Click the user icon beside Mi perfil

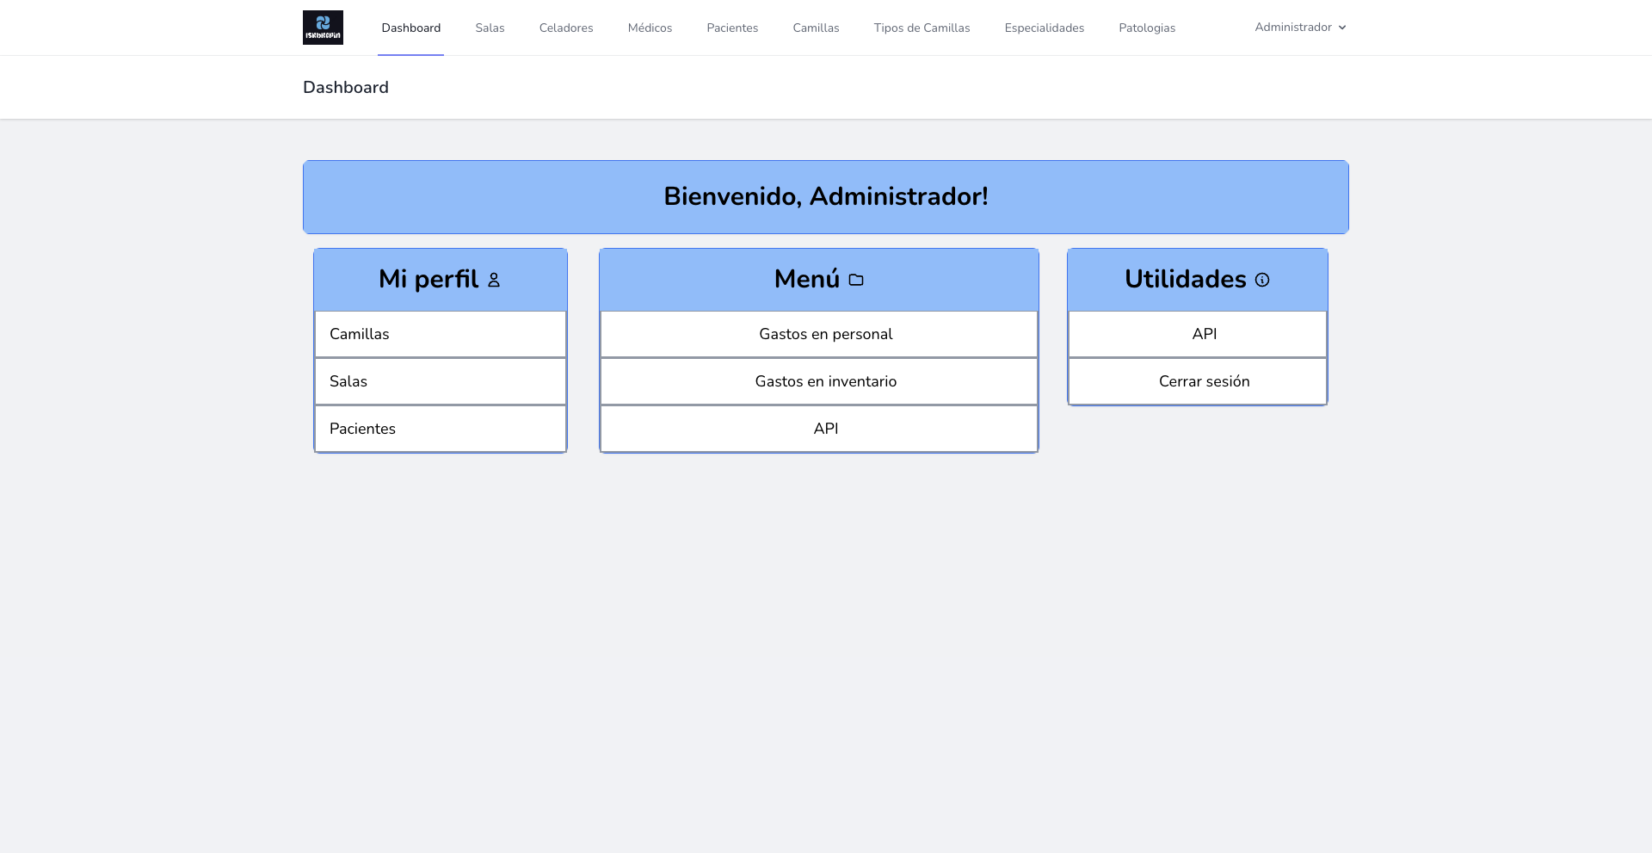tap(494, 280)
